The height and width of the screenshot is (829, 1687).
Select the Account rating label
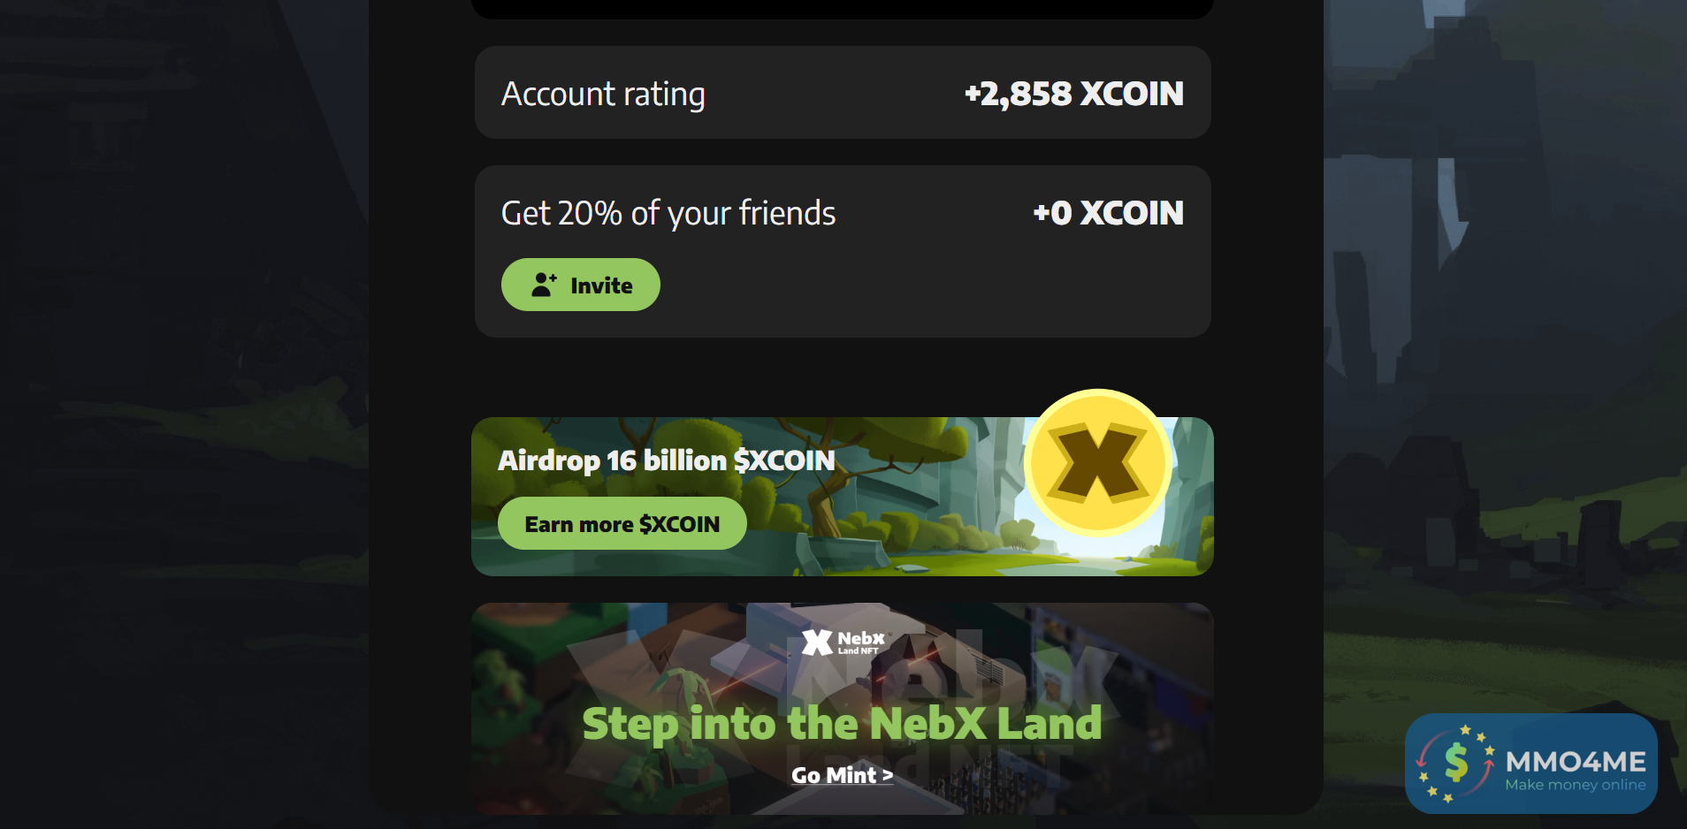(x=603, y=94)
